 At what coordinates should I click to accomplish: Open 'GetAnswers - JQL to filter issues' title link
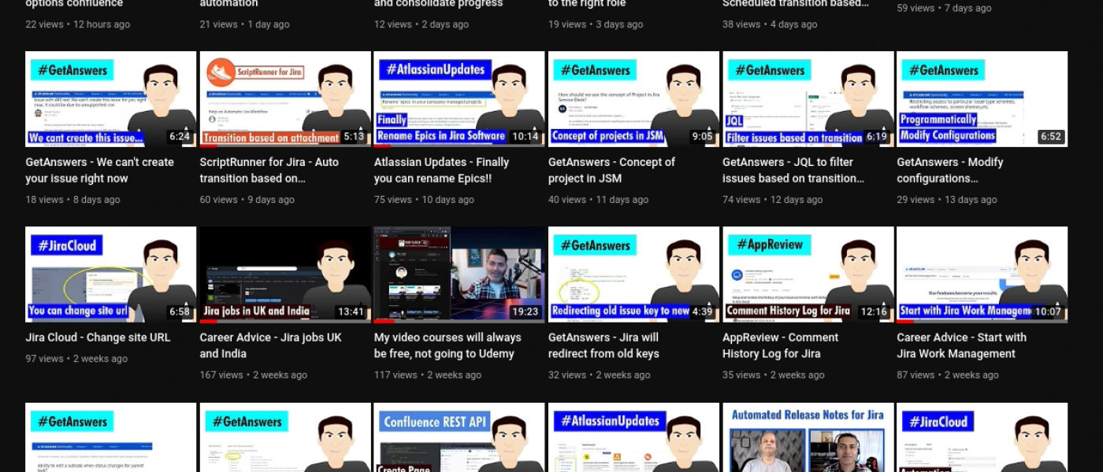pyautogui.click(x=793, y=170)
